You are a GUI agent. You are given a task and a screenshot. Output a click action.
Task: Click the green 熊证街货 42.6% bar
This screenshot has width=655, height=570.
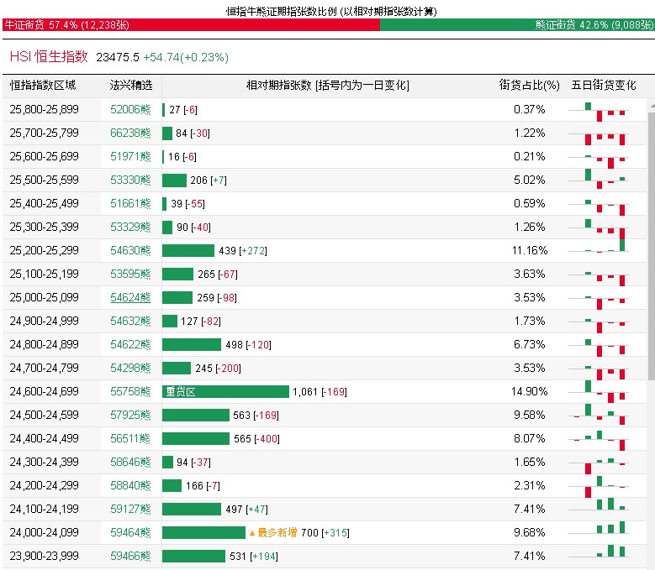[517, 24]
